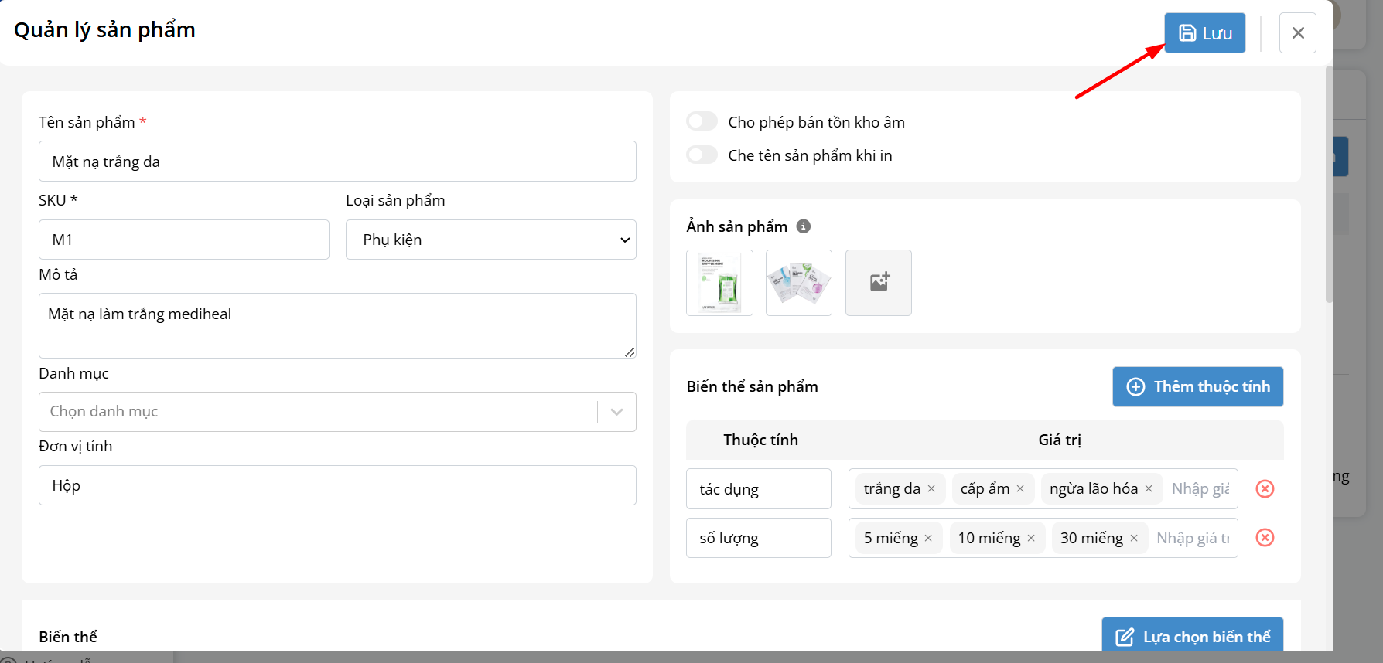Viewport: 1383px width, 663px height.
Task: Enable 'Che tên sản phẩm khi in'
Action: coord(702,155)
